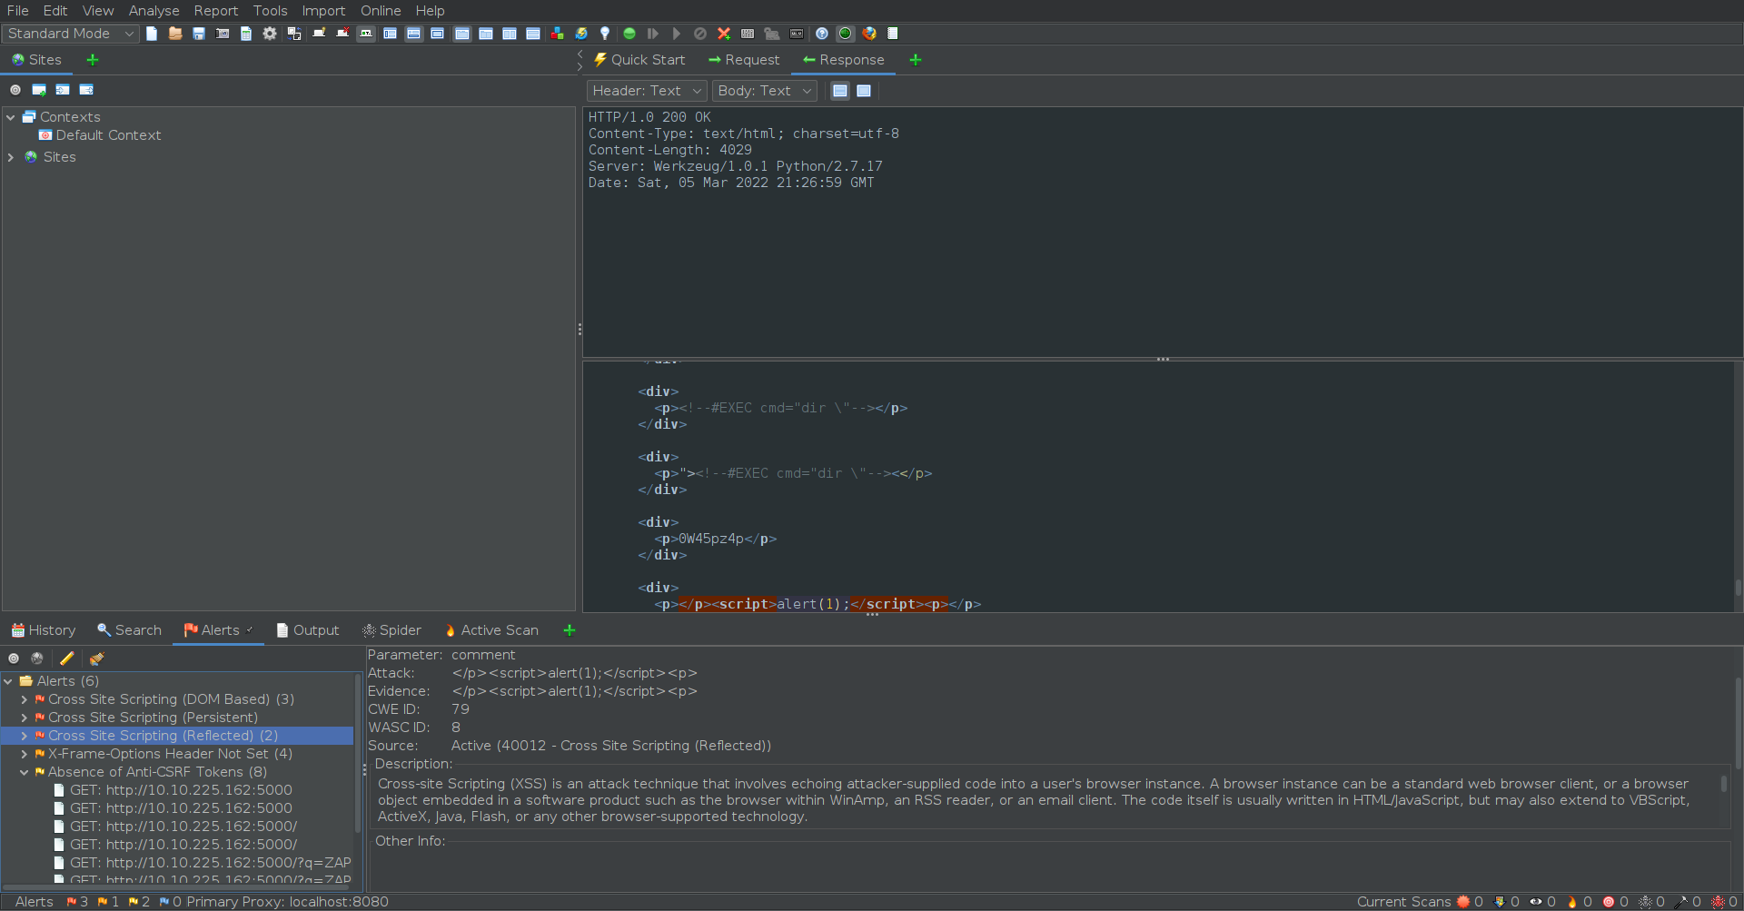Click the broom icon in Alerts toolbar
Image resolution: width=1744 pixels, height=911 pixels.
pos(97,658)
